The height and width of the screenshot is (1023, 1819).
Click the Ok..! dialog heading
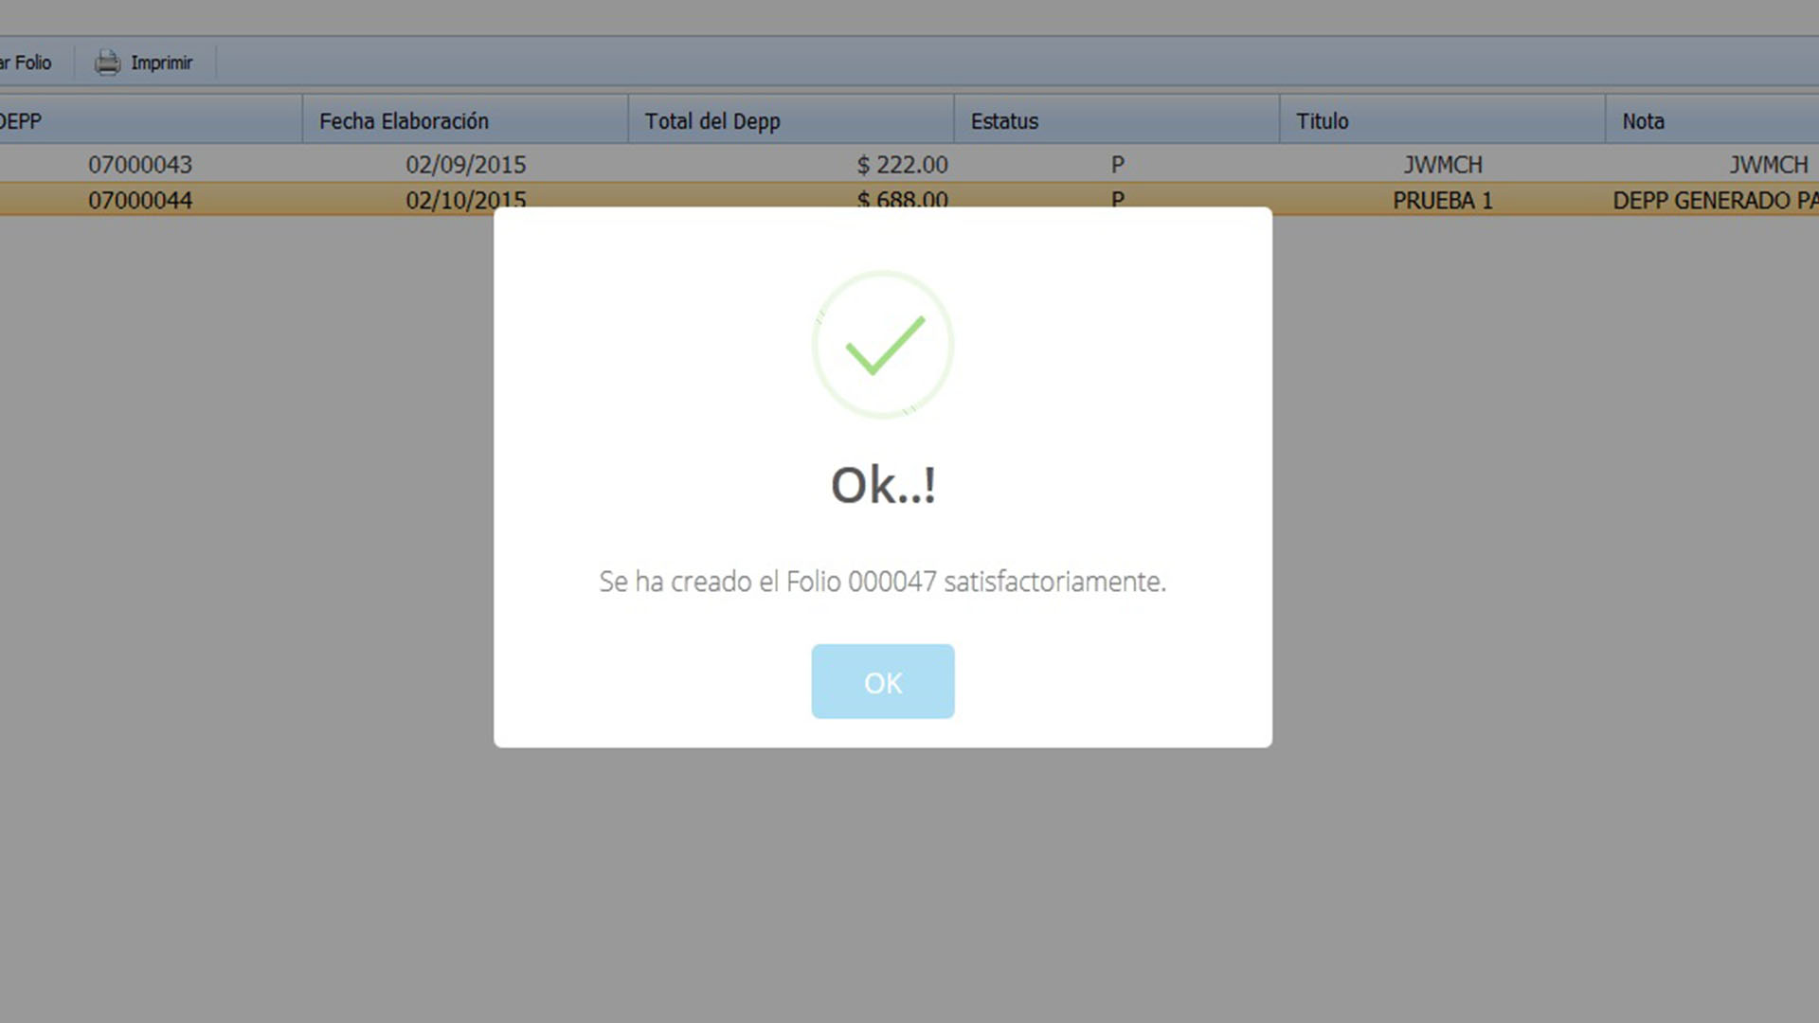tap(883, 485)
